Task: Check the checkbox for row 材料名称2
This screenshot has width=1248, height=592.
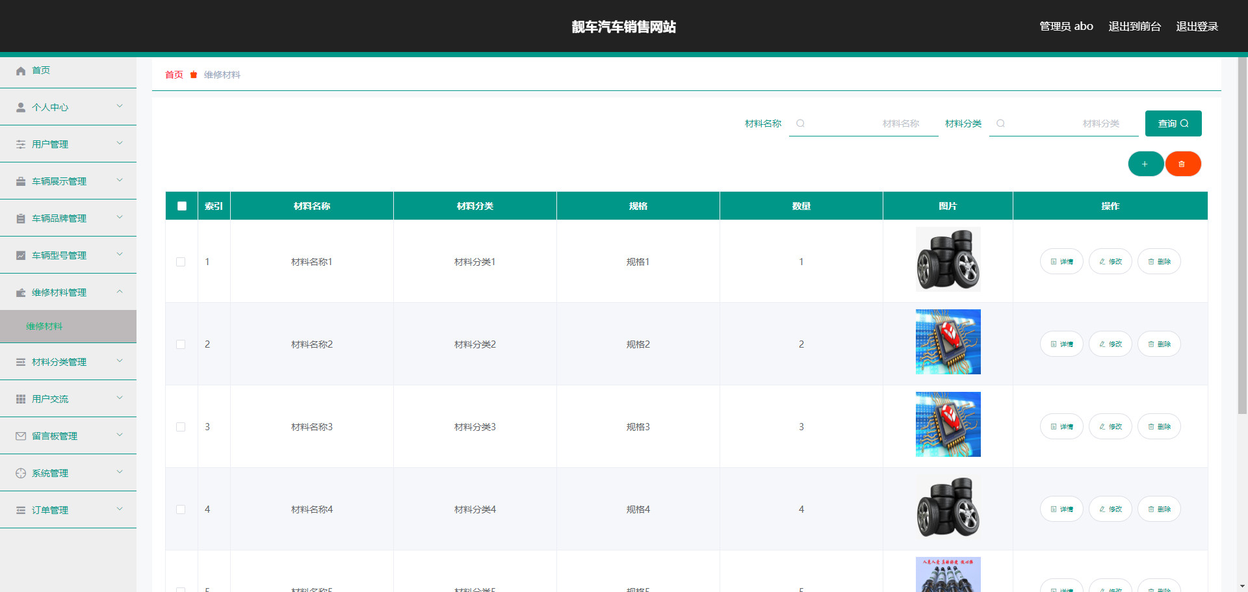Action: (x=181, y=344)
